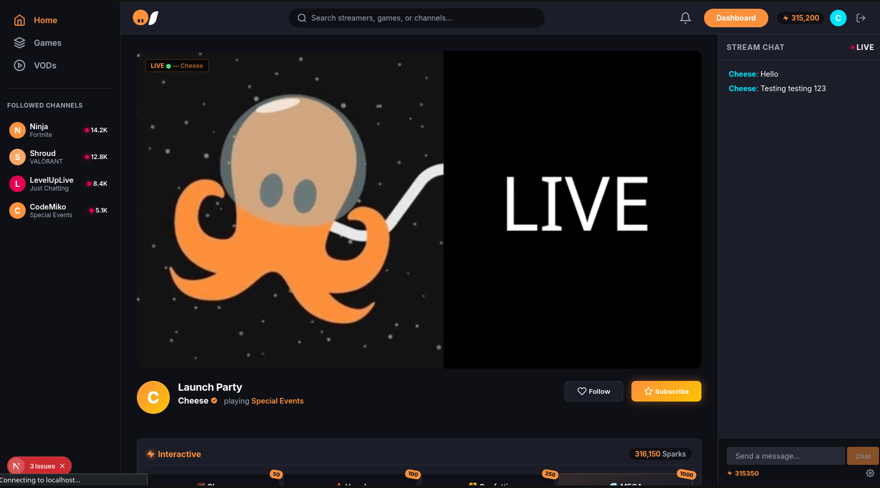Click the notification bell icon
Image resolution: width=880 pixels, height=488 pixels.
click(x=685, y=18)
